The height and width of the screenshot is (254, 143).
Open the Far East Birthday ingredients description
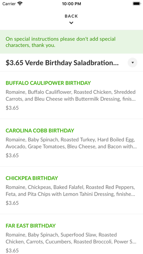[x=71, y=238]
